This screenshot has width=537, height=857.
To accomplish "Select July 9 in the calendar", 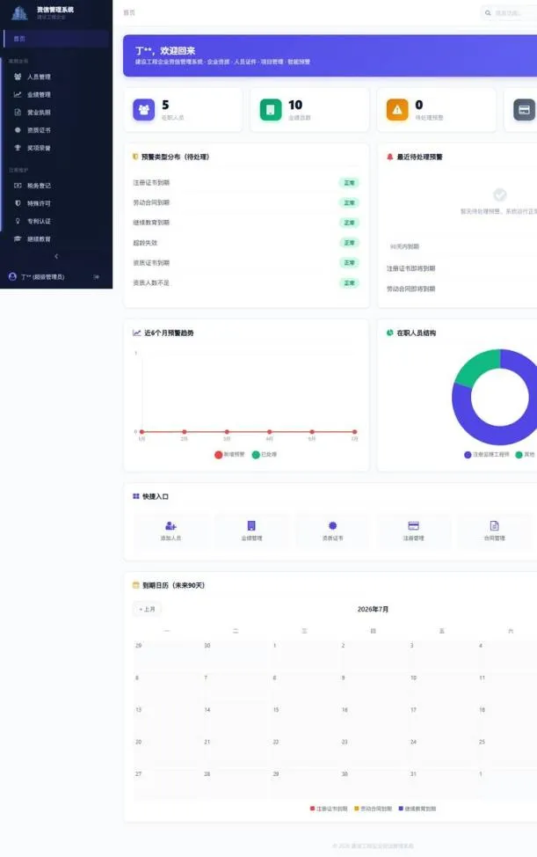I will click(374, 687).
